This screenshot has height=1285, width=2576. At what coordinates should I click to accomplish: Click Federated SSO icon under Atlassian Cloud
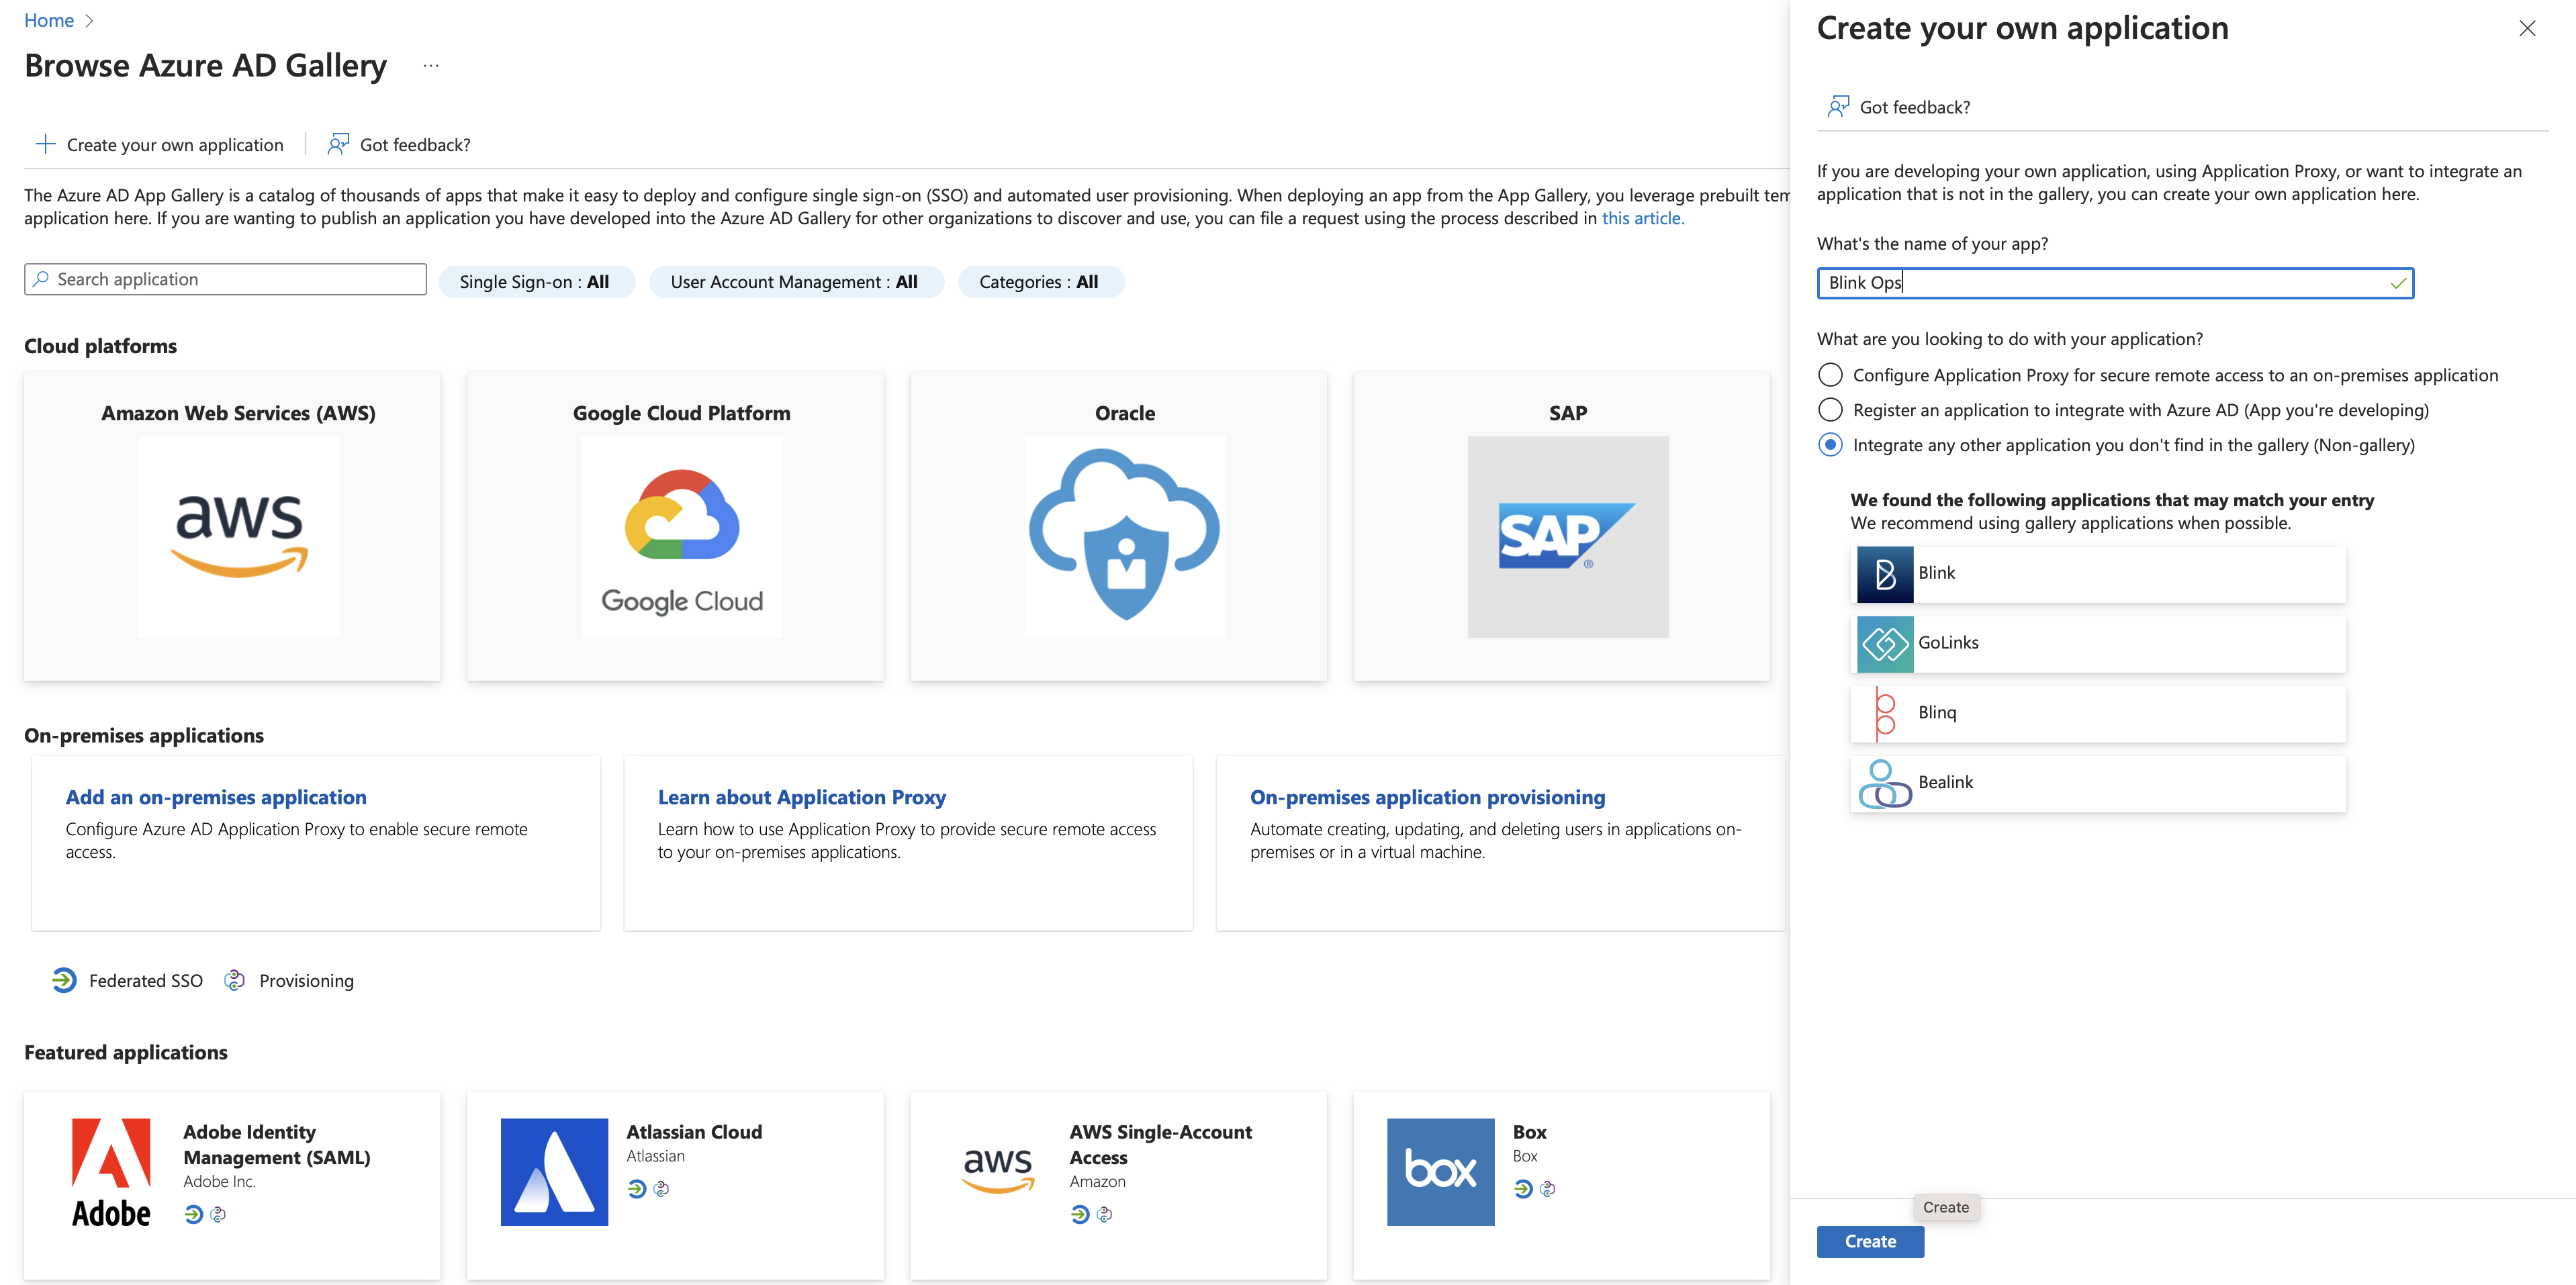tap(637, 1189)
